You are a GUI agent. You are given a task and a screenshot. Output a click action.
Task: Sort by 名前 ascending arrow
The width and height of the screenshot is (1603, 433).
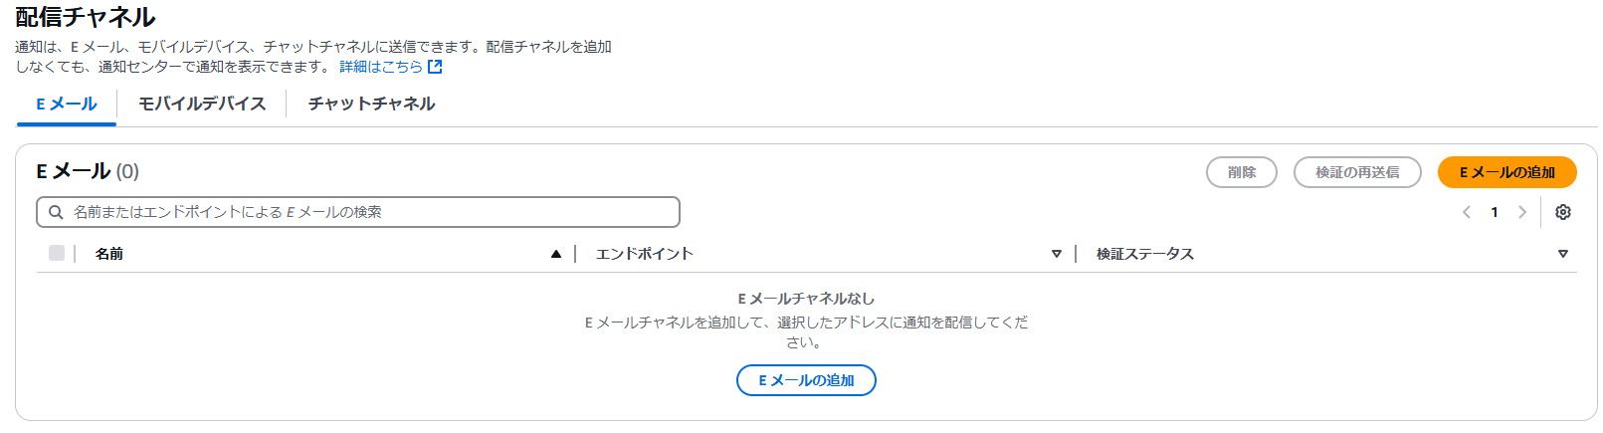point(556,254)
